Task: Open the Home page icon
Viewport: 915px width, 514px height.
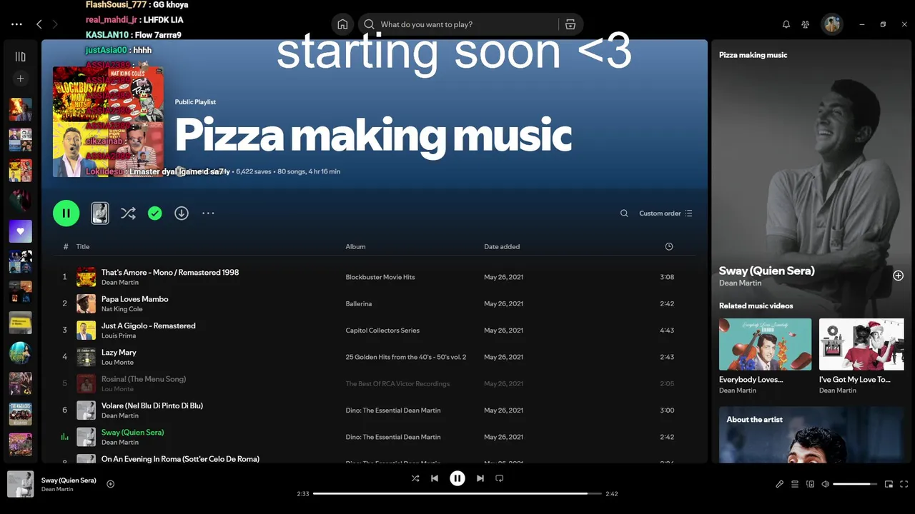Action: point(342,24)
